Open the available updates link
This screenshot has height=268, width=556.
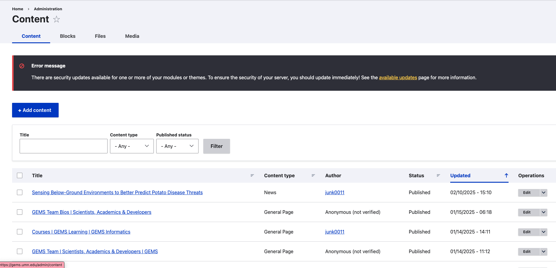tap(398, 77)
